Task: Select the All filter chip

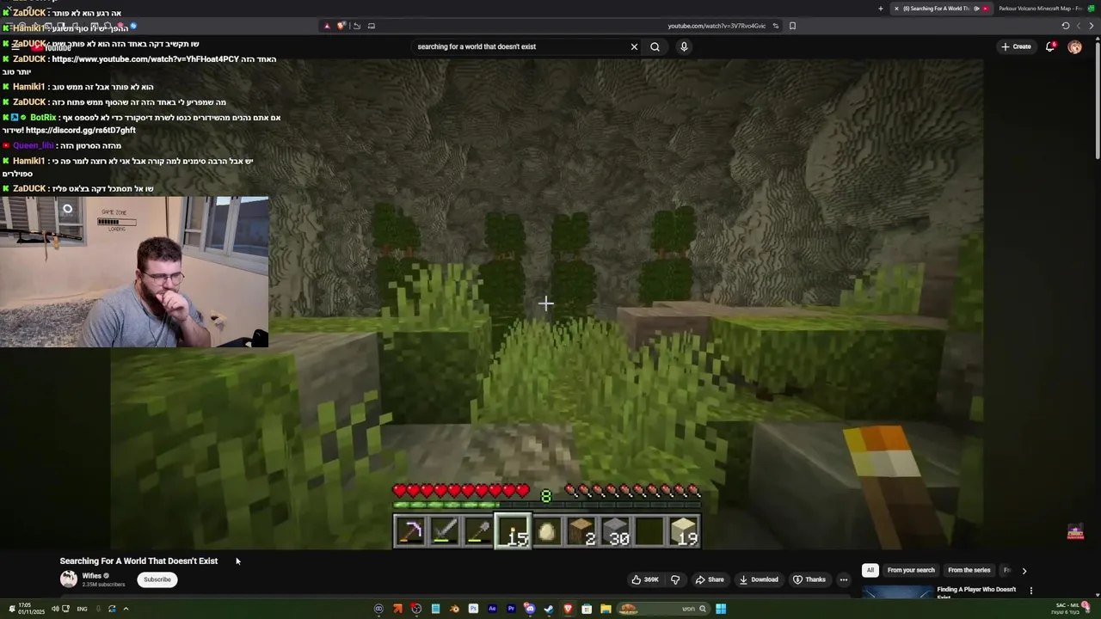Action: (870, 570)
